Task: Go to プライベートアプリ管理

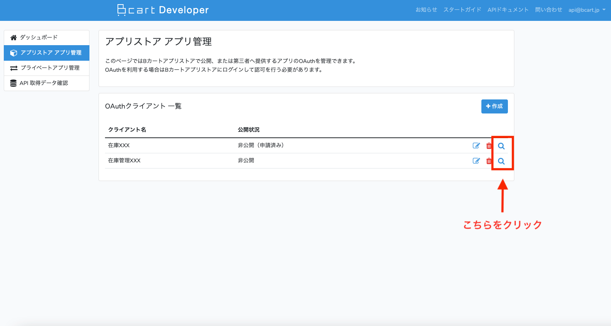Action: pos(50,68)
